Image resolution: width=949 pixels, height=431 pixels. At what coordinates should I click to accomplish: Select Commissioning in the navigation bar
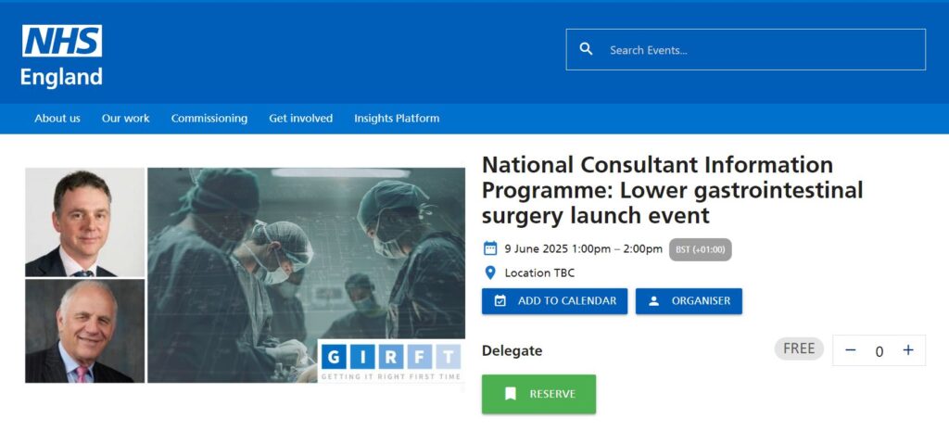coord(209,118)
